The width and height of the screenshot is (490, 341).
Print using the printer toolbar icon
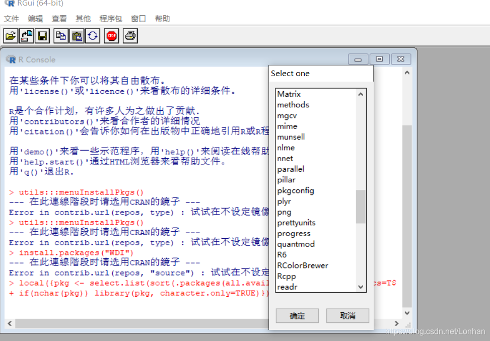click(x=130, y=36)
